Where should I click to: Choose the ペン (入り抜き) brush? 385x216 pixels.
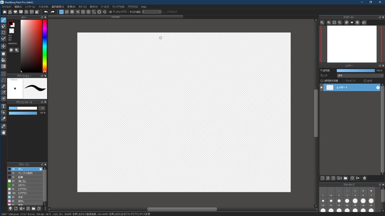tap(25, 173)
